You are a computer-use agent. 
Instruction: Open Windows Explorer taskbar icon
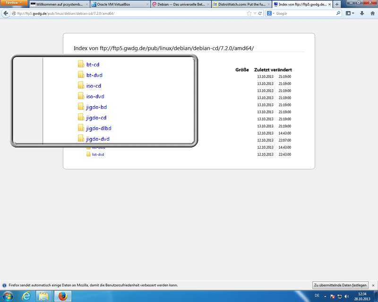click(44, 296)
